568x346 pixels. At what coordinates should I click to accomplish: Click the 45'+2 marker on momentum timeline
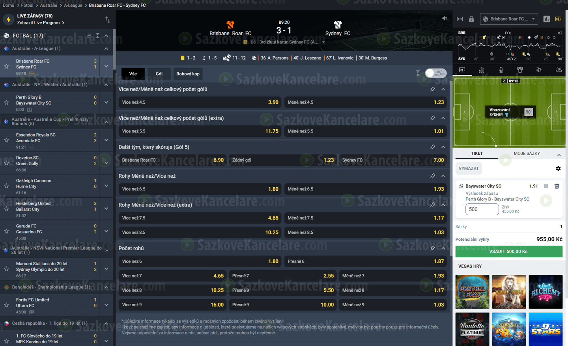click(511, 59)
